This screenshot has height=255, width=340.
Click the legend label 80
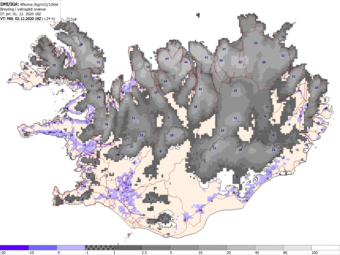(x=285, y=253)
